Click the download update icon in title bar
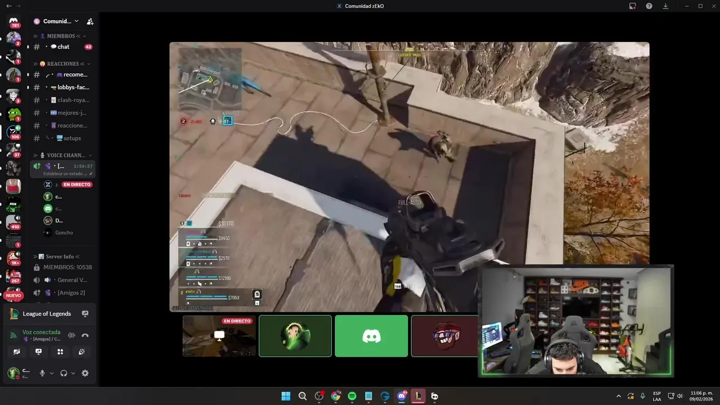Screen dimensions: 720x405 pyautogui.click(x=665, y=6)
